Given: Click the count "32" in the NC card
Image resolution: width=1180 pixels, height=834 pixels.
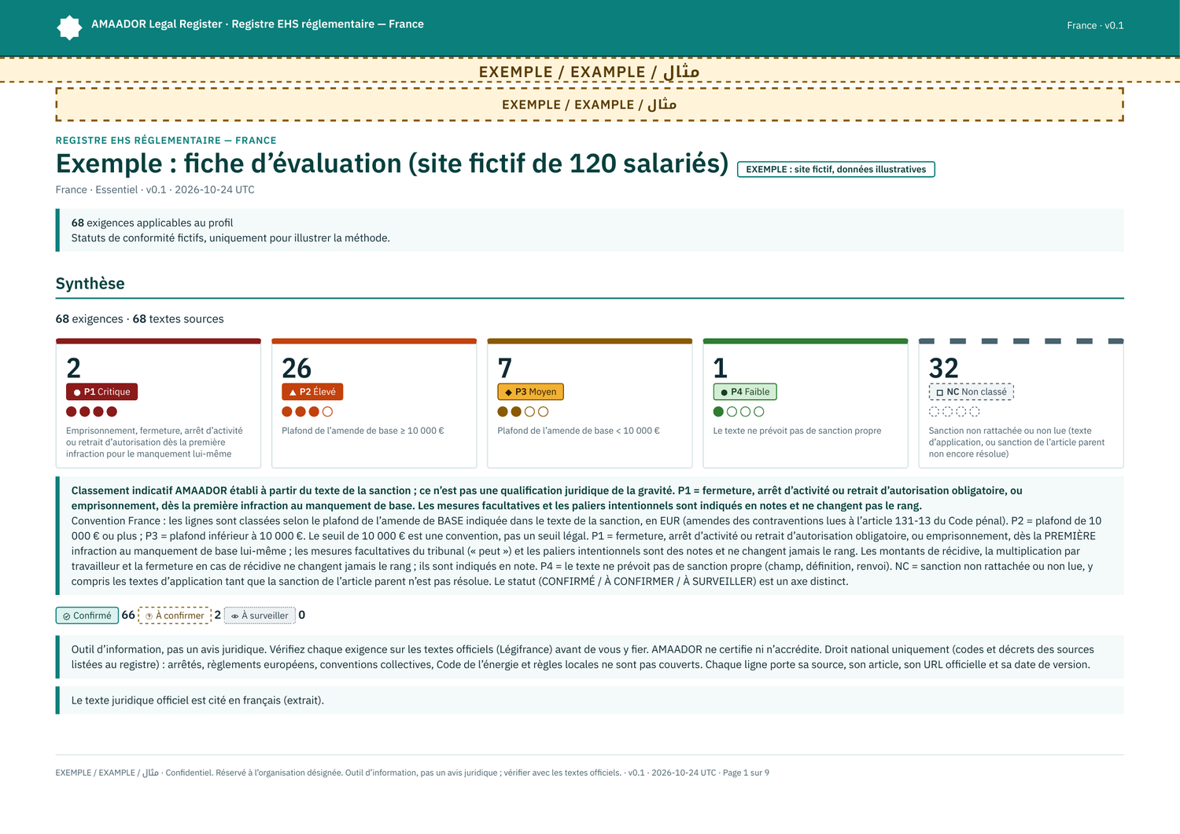Looking at the screenshot, I should pos(944,368).
